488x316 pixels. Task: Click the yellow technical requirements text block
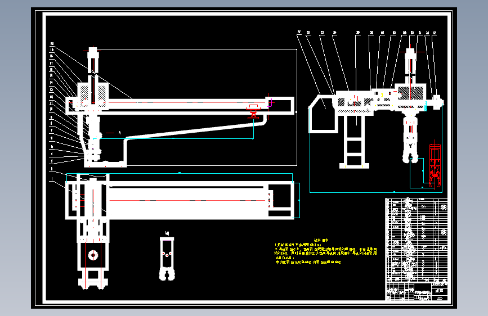[325, 251]
